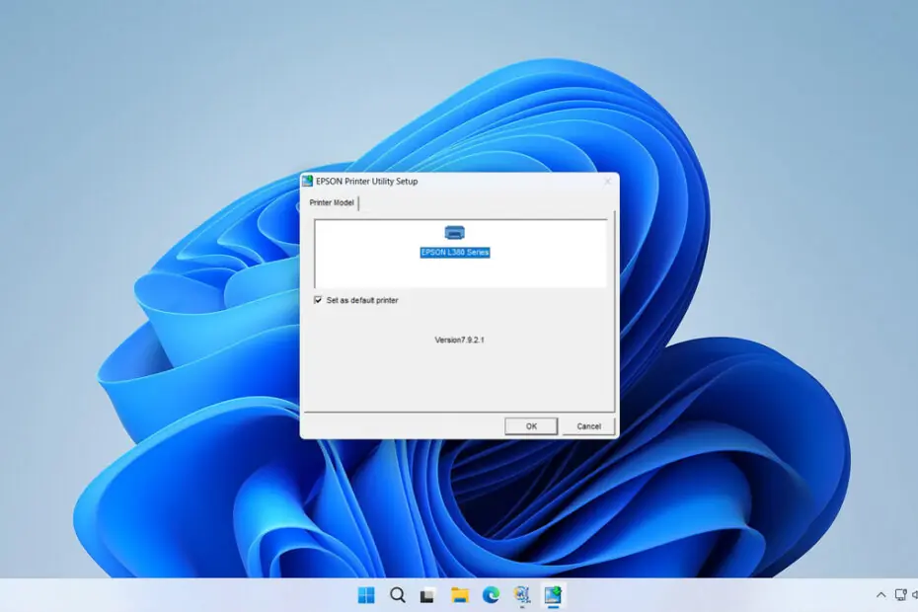Cancel the EPSON Printer Utility Setup
This screenshot has width=918, height=612.
588,425
